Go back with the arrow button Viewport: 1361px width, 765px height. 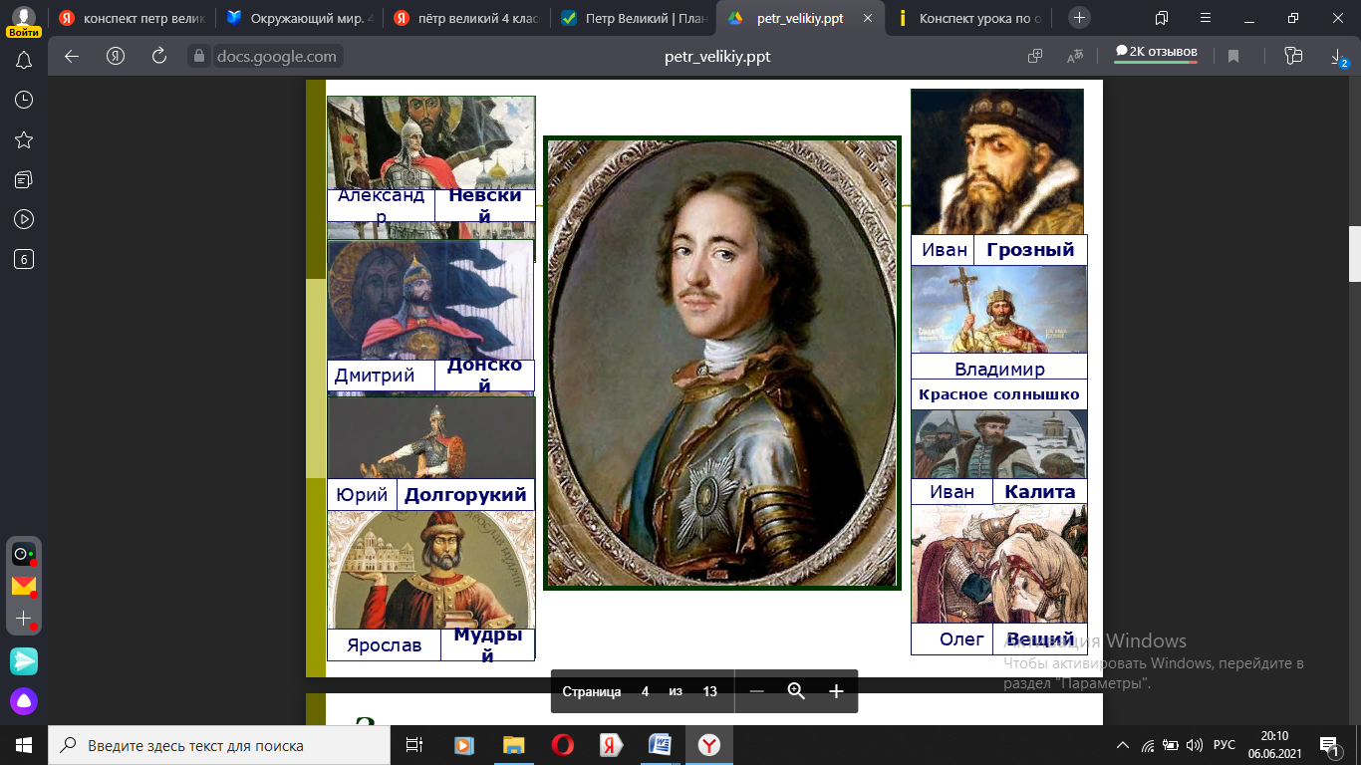pos(72,56)
